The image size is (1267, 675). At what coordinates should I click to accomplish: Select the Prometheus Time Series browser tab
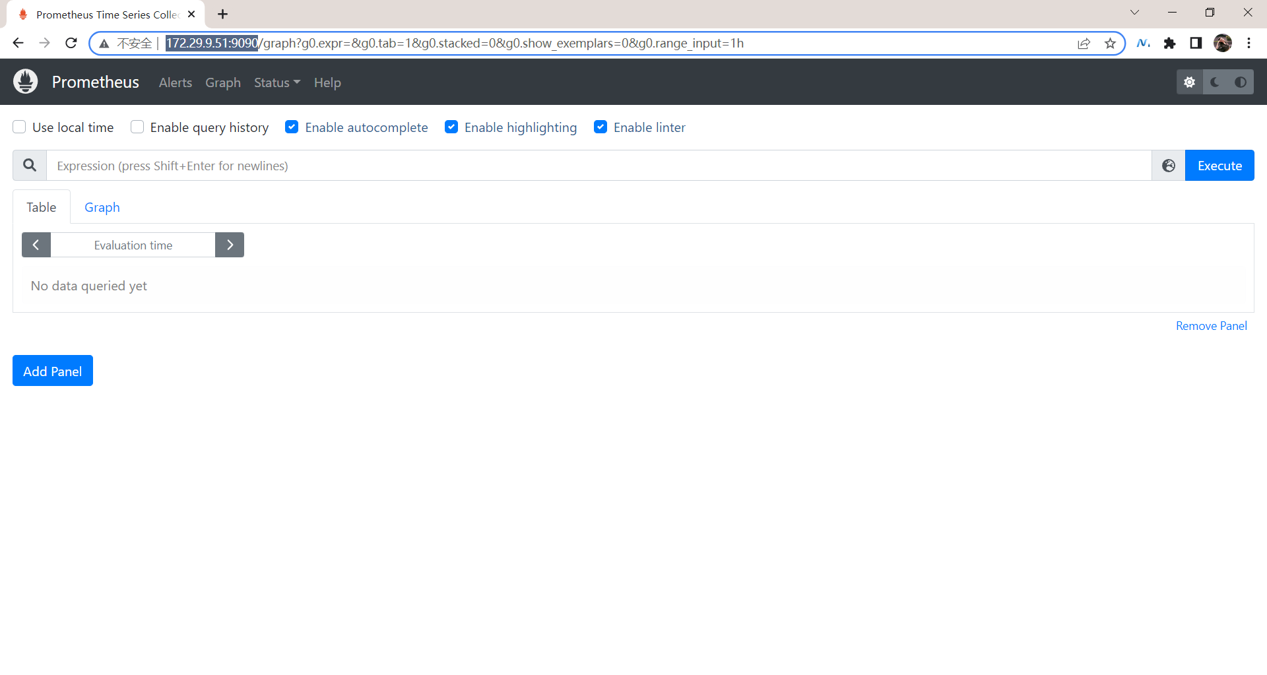pyautogui.click(x=106, y=15)
